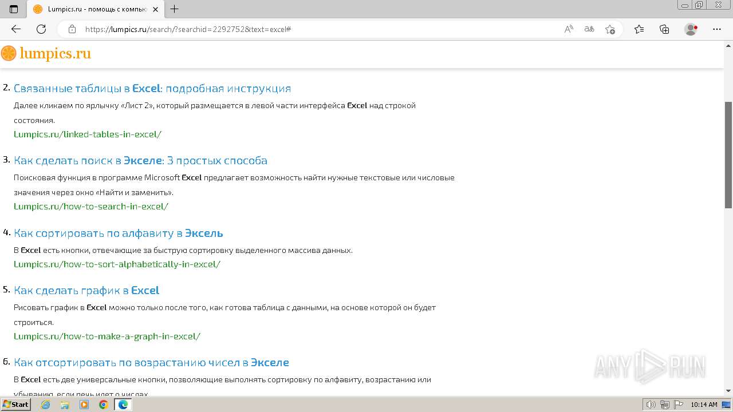Open the volume speaker tray icon
Viewport: 733px width, 412px height.
651,405
